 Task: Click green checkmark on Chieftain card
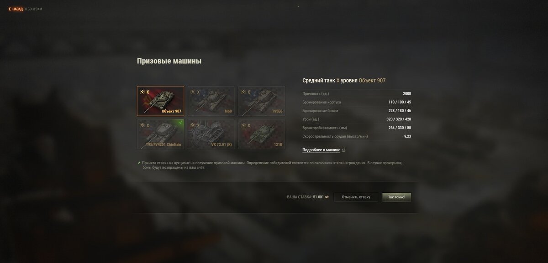coord(181,123)
